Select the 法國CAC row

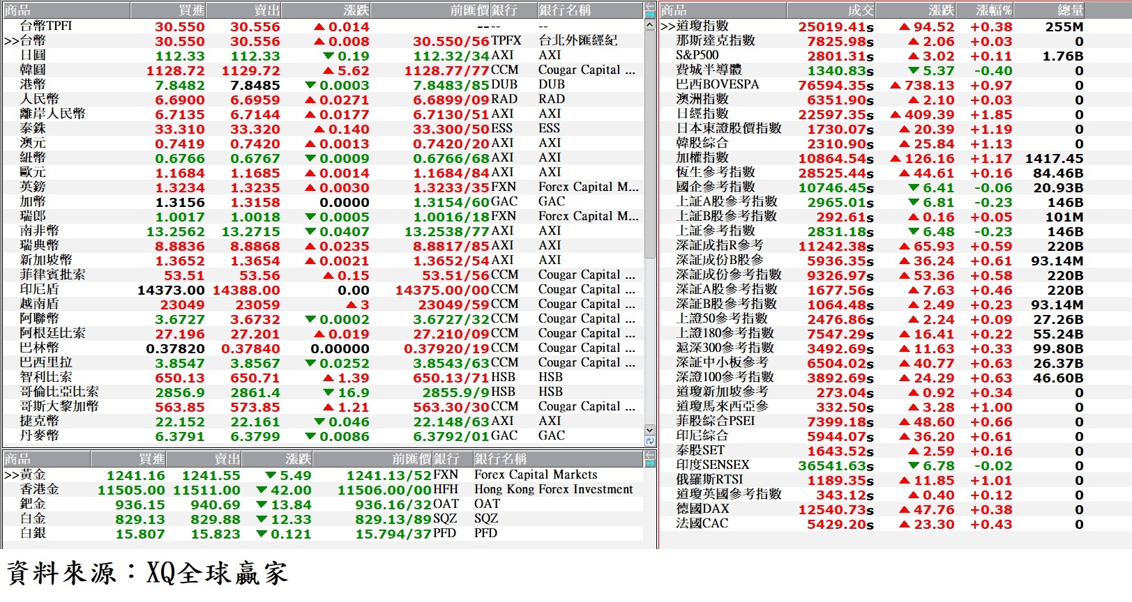coord(894,523)
